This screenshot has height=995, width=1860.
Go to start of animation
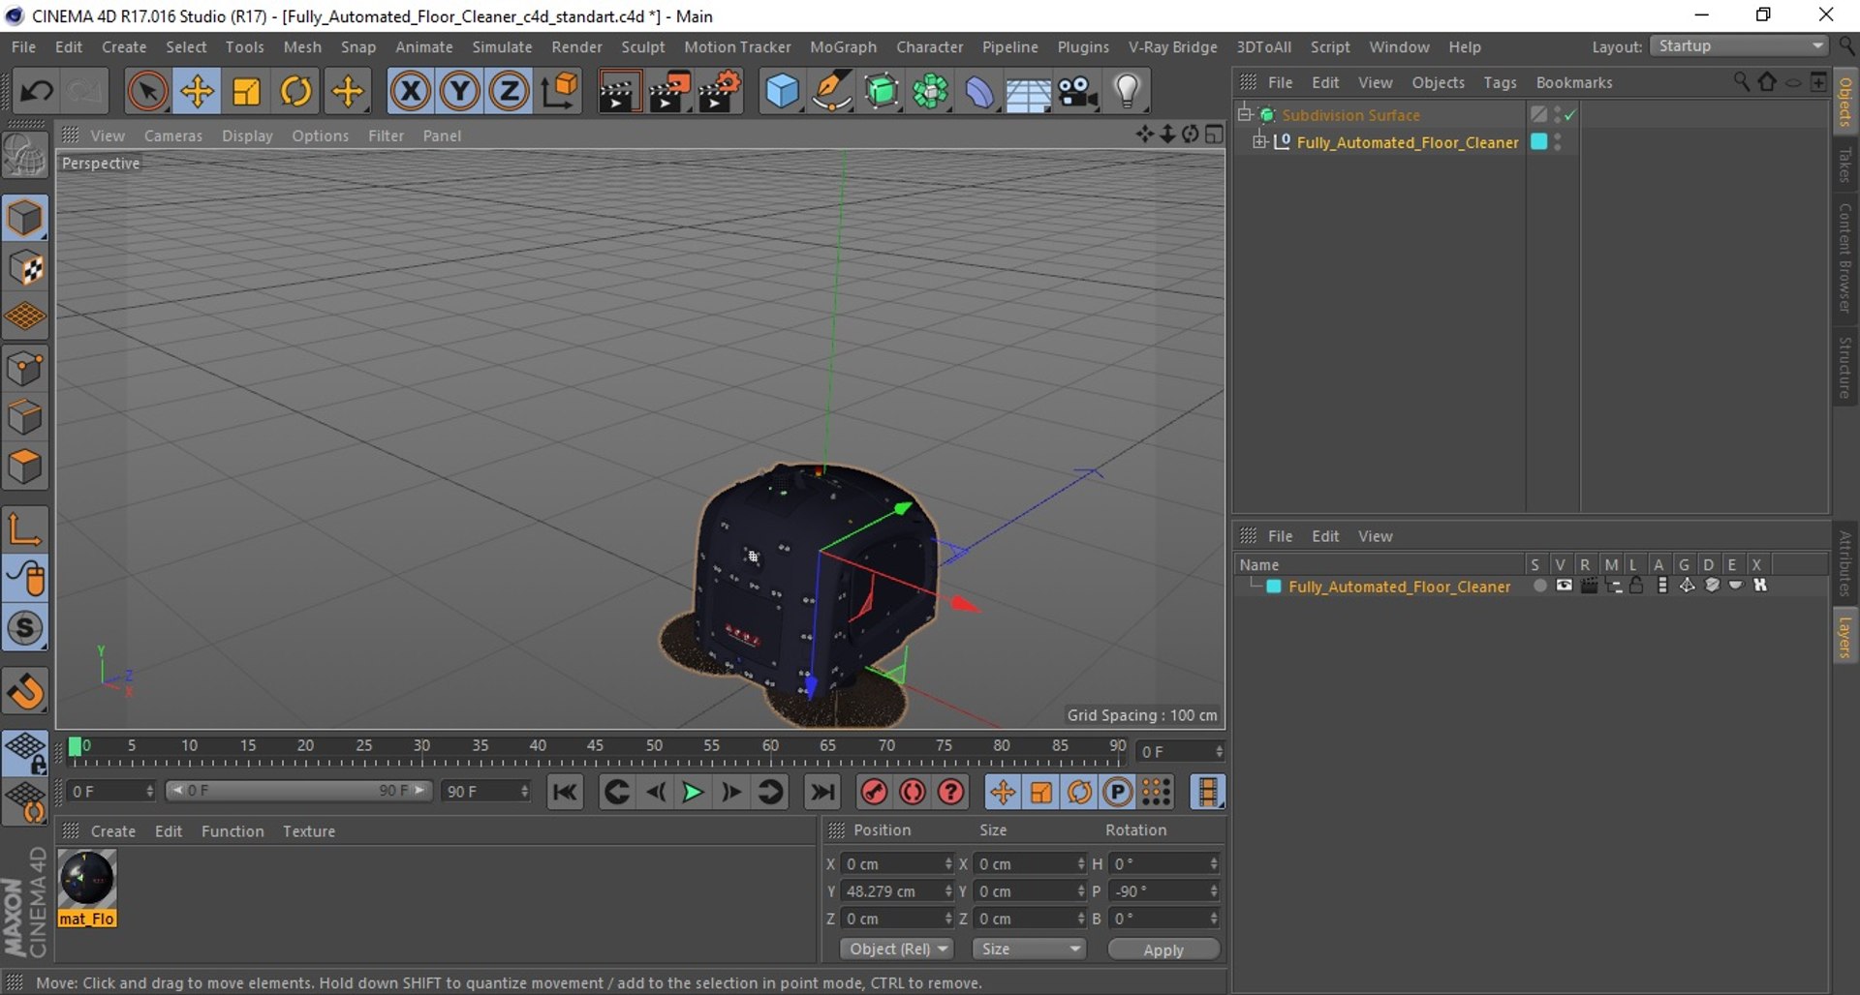click(x=564, y=792)
